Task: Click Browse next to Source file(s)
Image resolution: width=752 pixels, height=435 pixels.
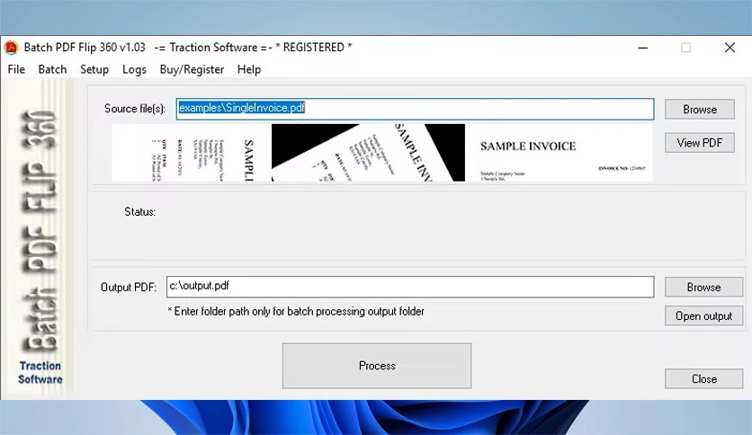Action: 699,110
